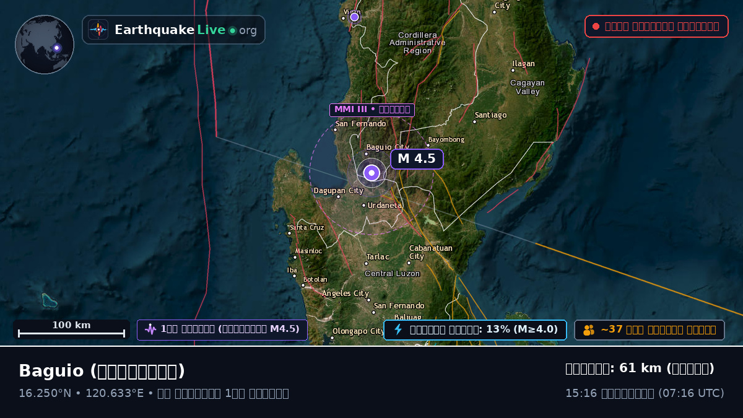743x418 pixels.
Task: Click the MMI III intensity label
Action: click(372, 110)
